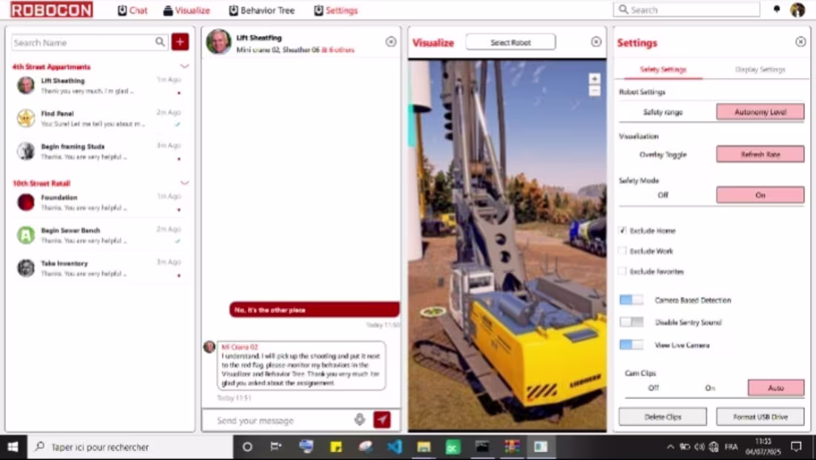Click the Search Name field

pos(88,43)
